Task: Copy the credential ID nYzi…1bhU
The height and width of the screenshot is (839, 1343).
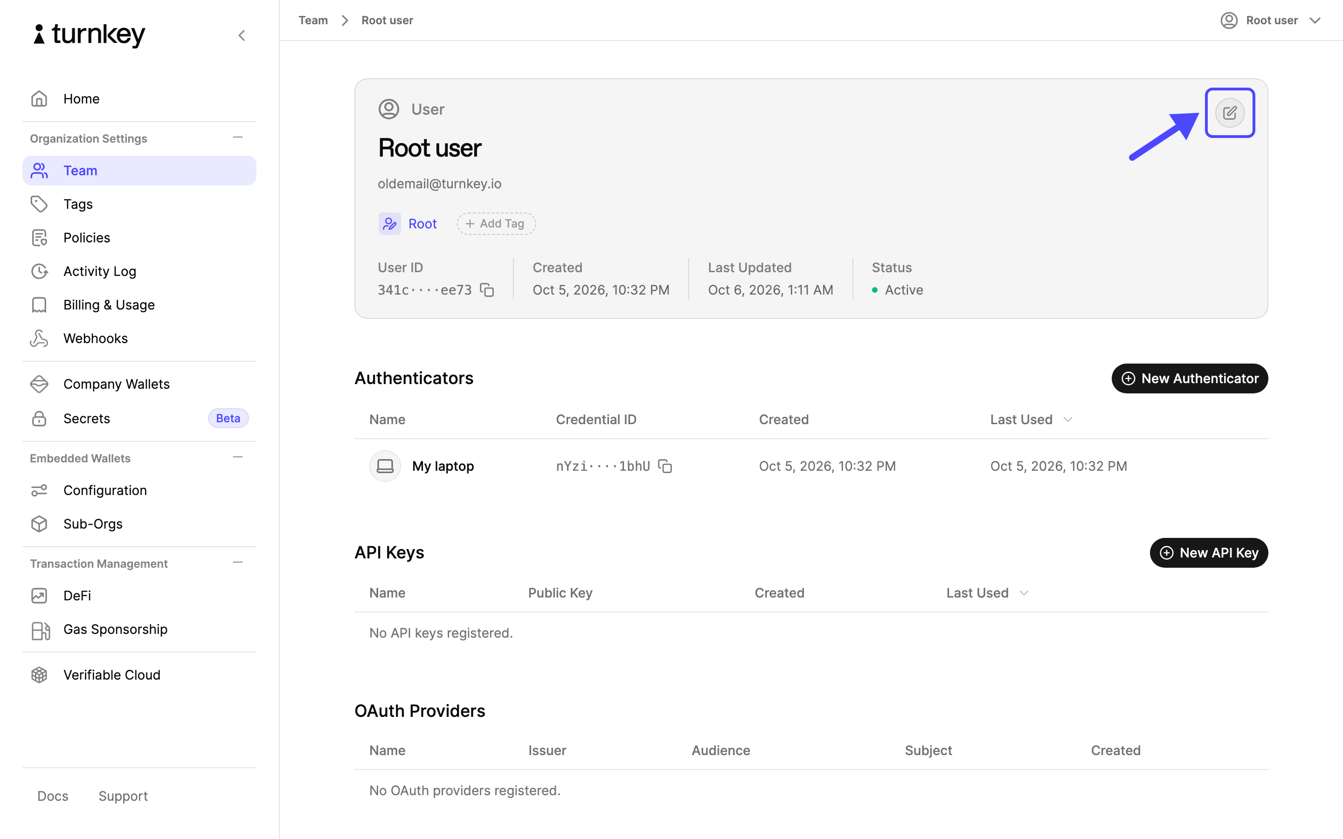Action: [665, 466]
